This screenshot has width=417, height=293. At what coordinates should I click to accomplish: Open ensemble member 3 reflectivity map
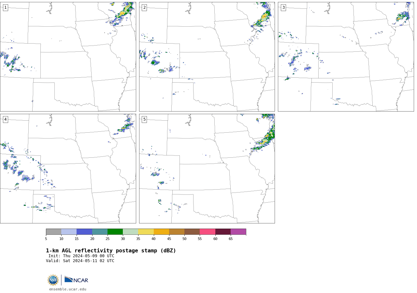coord(346,57)
